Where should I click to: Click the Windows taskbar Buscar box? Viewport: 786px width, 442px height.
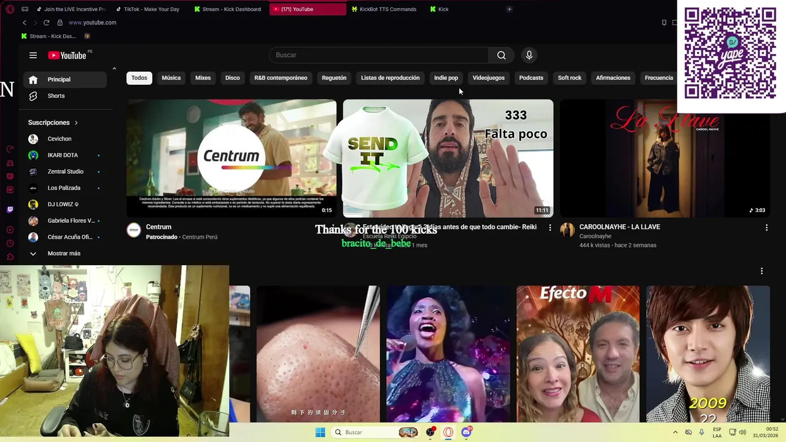pos(376,432)
